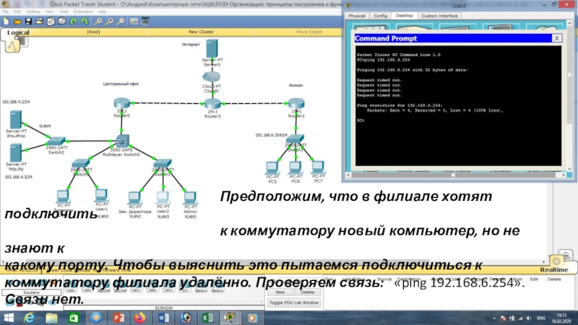Select the PC6 computer
Viewport: 578px width, 325px height.
click(x=296, y=168)
